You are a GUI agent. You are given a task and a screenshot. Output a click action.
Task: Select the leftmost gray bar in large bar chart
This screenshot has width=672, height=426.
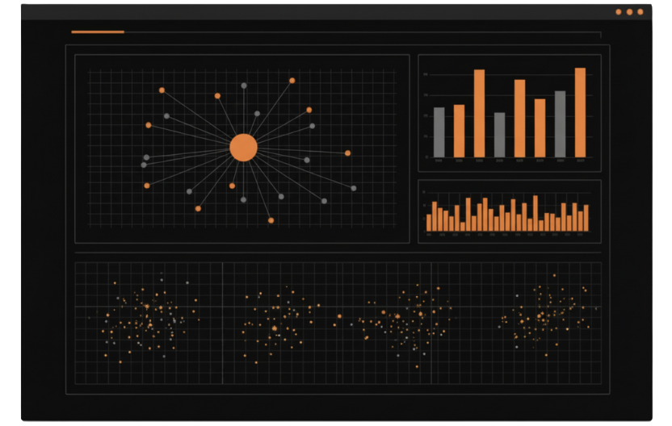click(x=439, y=132)
